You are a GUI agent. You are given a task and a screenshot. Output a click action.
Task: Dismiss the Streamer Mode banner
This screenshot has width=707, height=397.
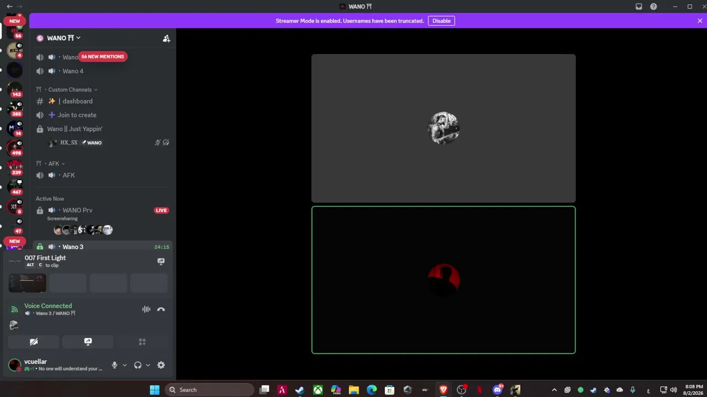click(x=700, y=21)
